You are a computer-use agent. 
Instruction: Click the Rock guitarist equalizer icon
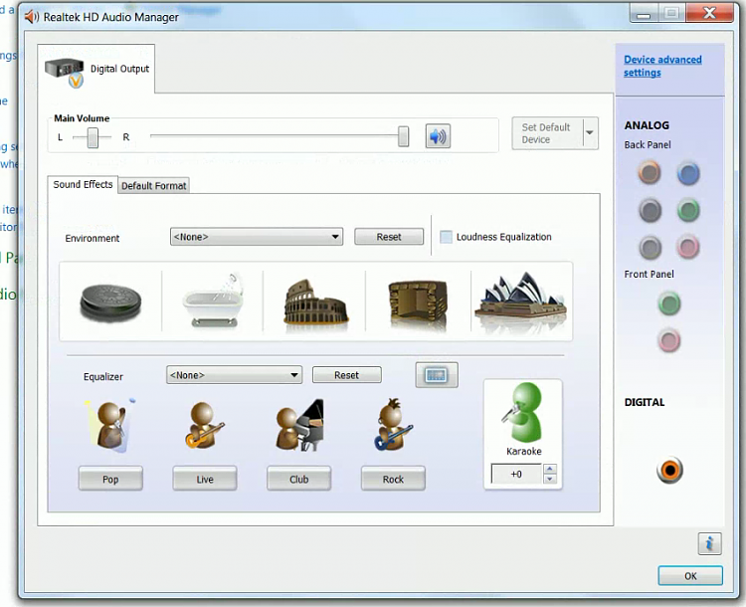(x=393, y=424)
